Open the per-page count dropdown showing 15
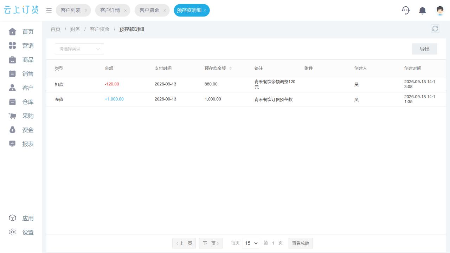The height and width of the screenshot is (253, 450). tap(250, 243)
